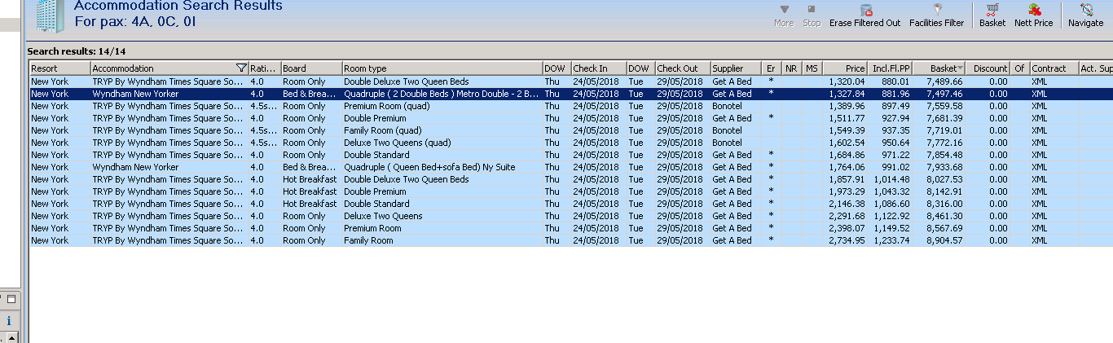Image resolution: width=1113 pixels, height=343 pixels.
Task: Click Premium Room in the 2,398.07 row
Action: (x=372, y=228)
